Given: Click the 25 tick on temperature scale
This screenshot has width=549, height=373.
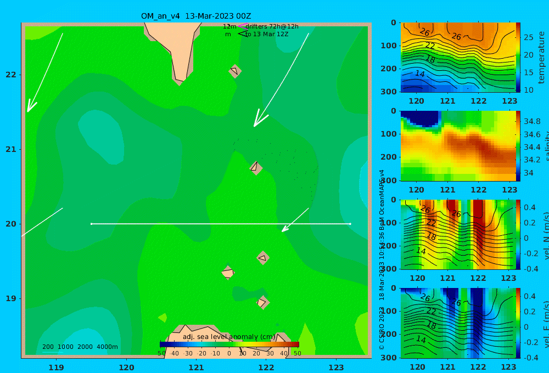Looking at the screenshot, I should click(528, 37).
